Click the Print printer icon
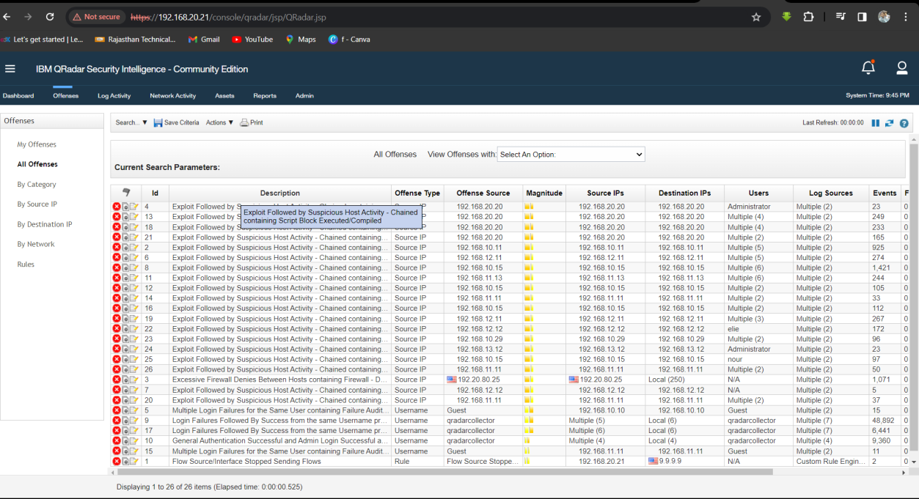This screenshot has height=499, width=919. [x=245, y=122]
